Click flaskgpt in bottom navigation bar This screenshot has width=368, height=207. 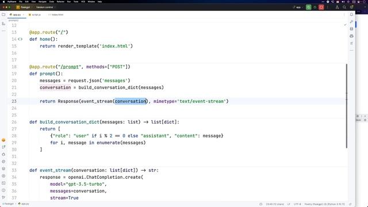(9, 204)
